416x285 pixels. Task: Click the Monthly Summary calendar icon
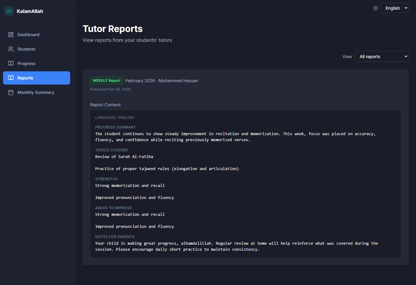tap(11, 92)
